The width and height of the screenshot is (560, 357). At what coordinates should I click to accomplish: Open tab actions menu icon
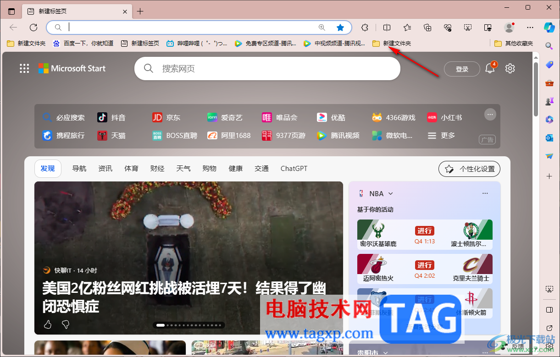tap(11, 11)
